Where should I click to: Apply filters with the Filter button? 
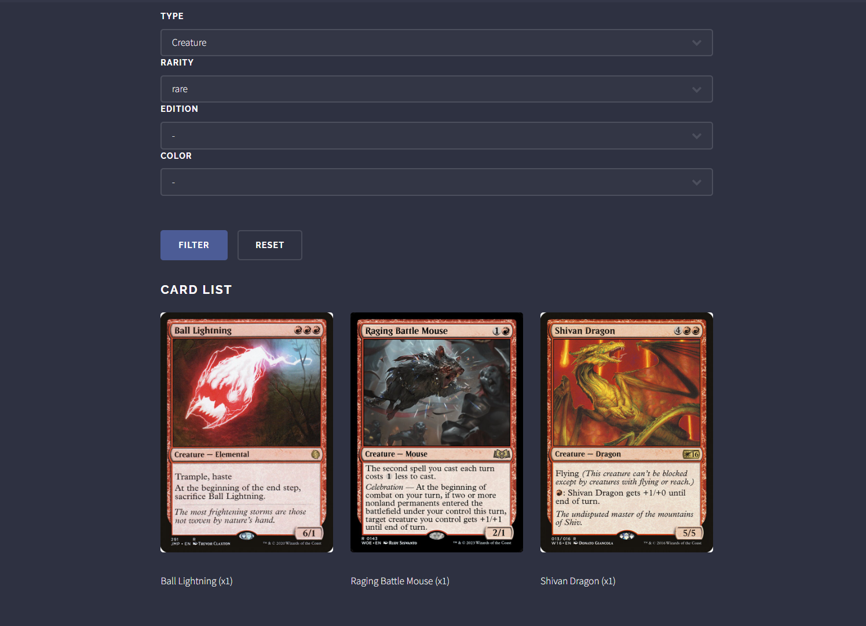point(194,245)
